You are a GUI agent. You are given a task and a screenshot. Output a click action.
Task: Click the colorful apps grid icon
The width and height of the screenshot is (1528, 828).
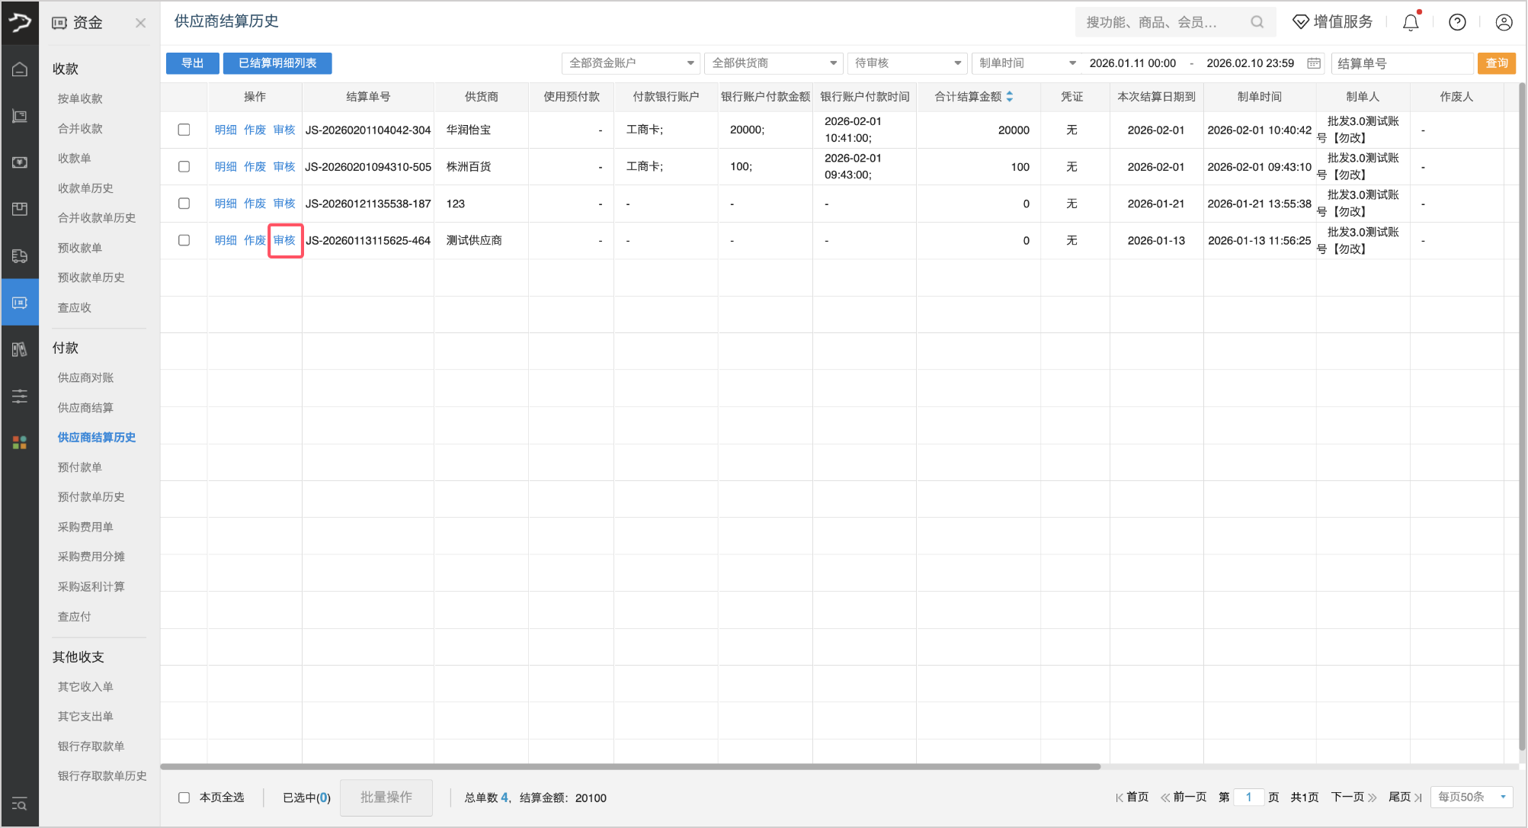click(20, 442)
